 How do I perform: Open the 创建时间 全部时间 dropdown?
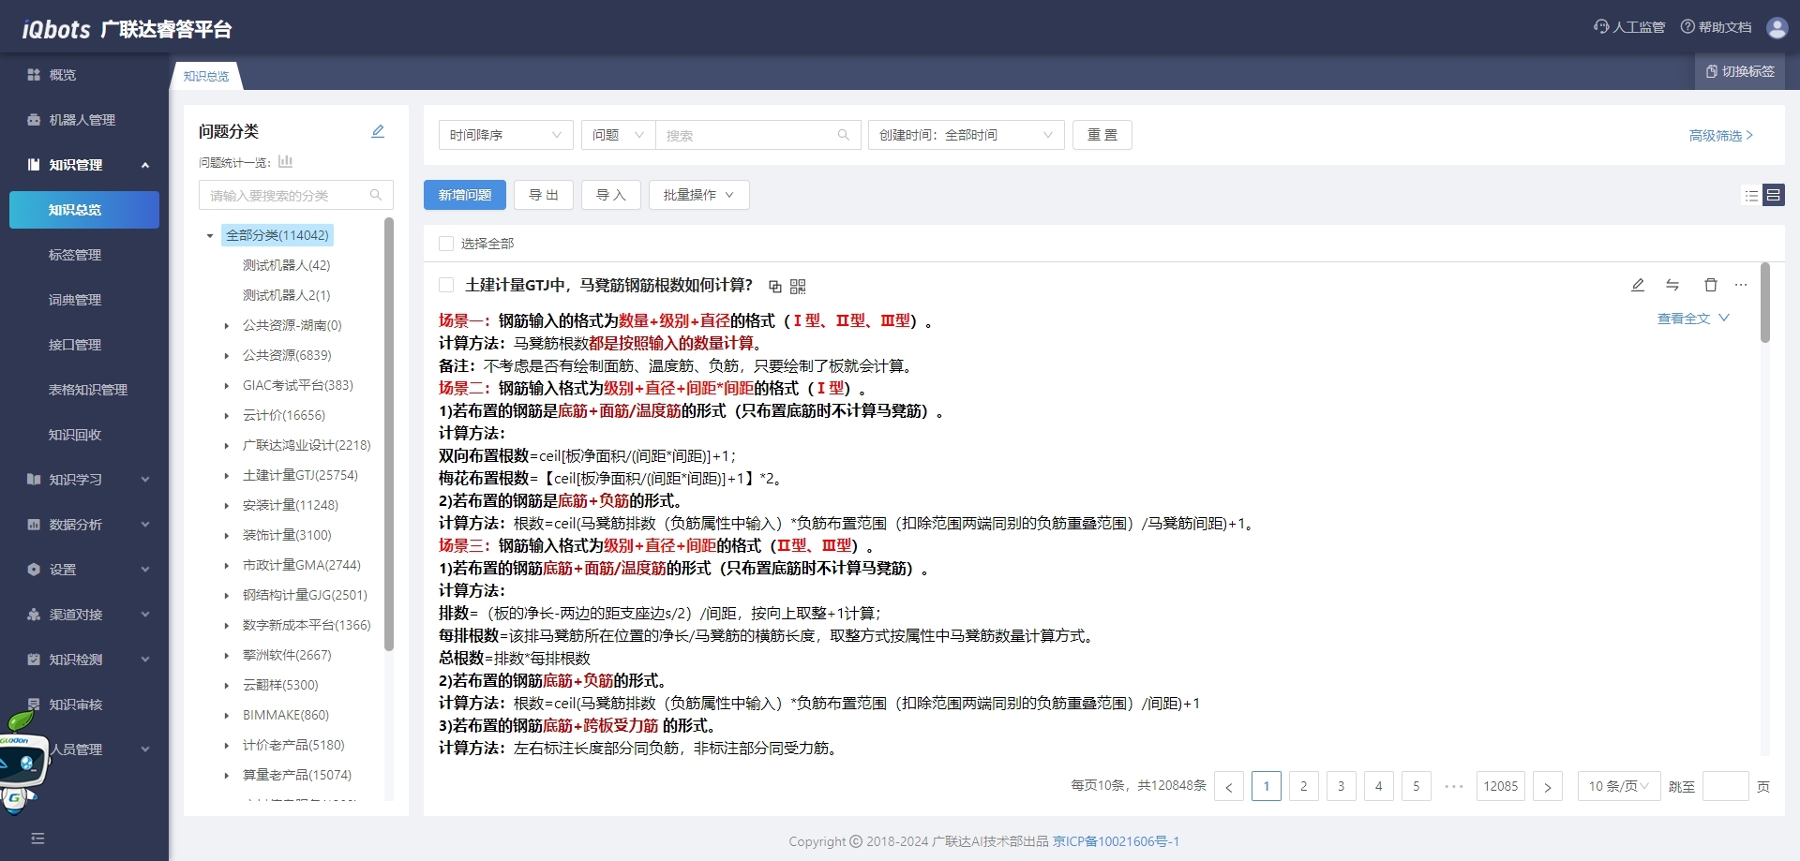coord(966,135)
